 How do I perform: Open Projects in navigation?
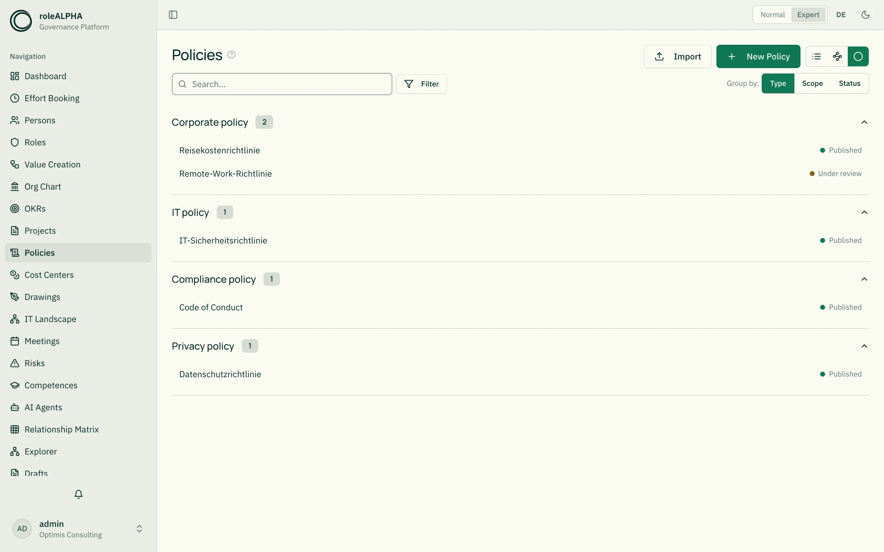[x=78, y=231]
